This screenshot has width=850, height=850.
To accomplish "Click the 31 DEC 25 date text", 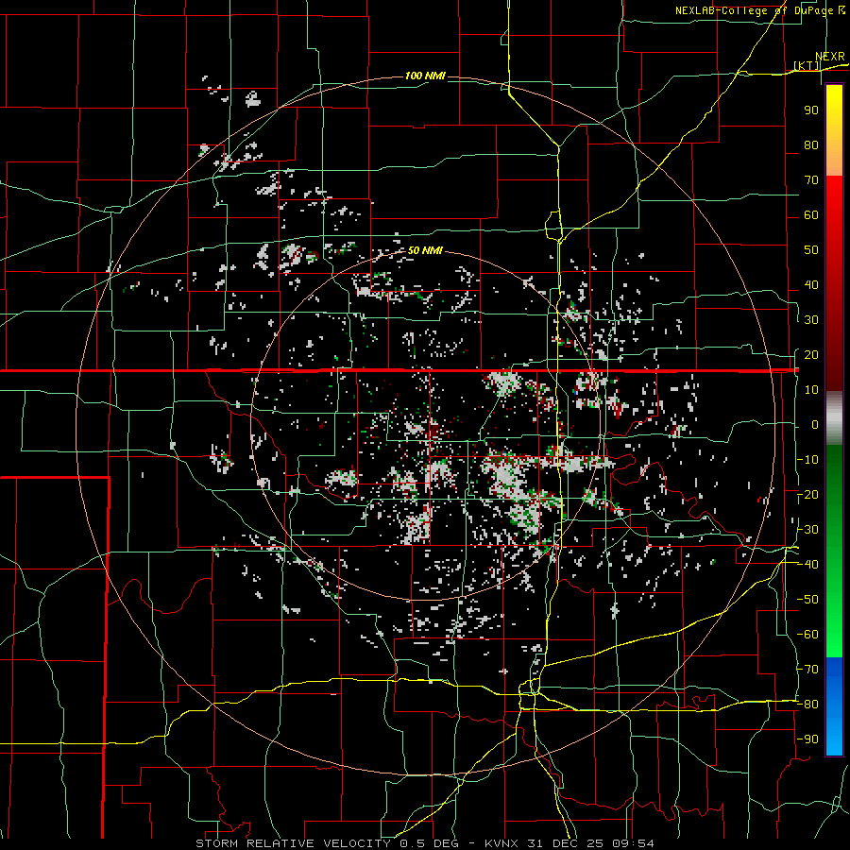I will 565,843.
